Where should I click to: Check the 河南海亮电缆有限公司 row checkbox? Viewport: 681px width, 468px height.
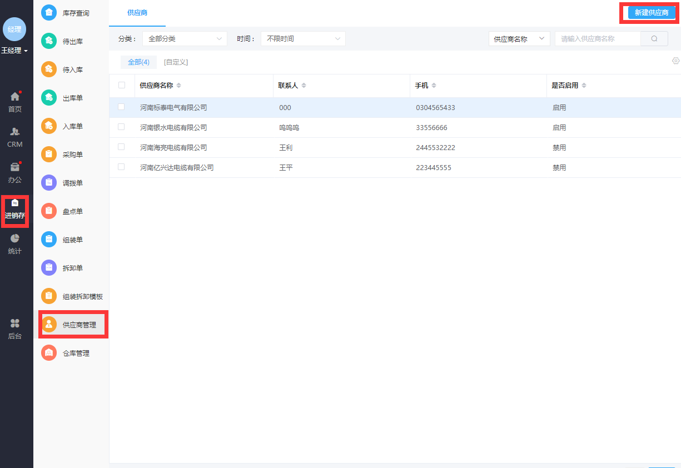coord(121,147)
